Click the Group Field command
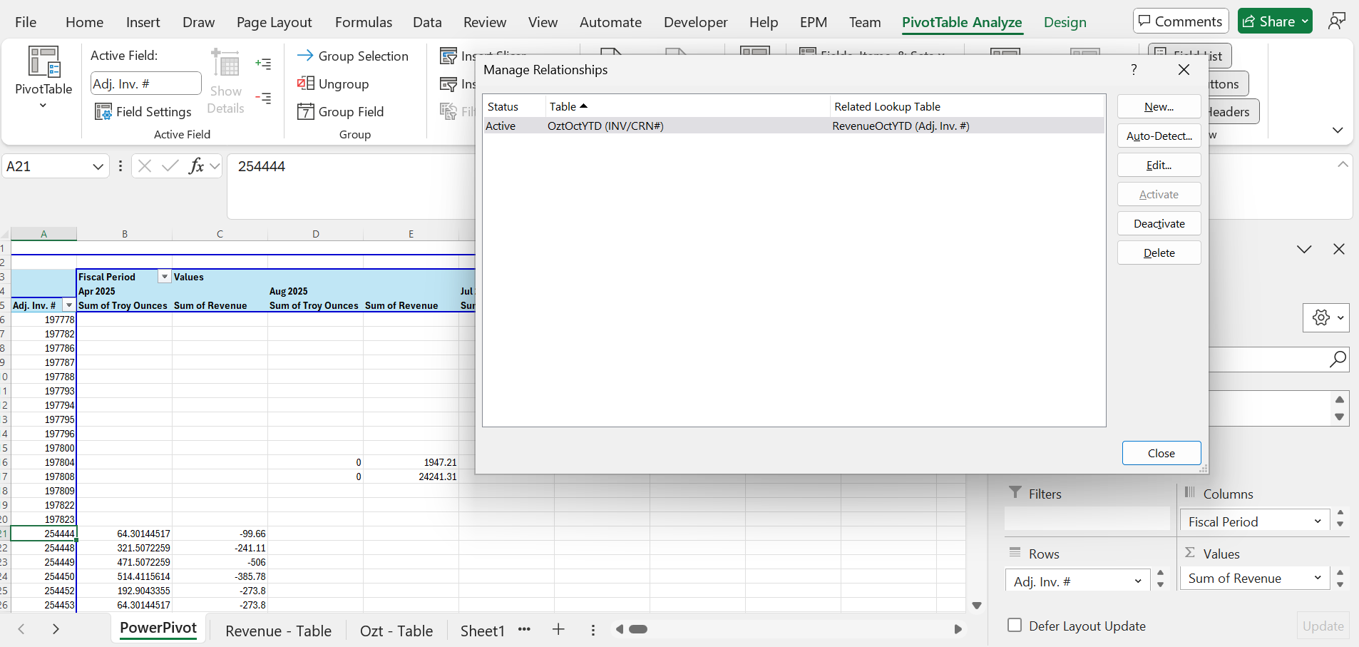This screenshot has width=1359, height=647. (x=341, y=111)
